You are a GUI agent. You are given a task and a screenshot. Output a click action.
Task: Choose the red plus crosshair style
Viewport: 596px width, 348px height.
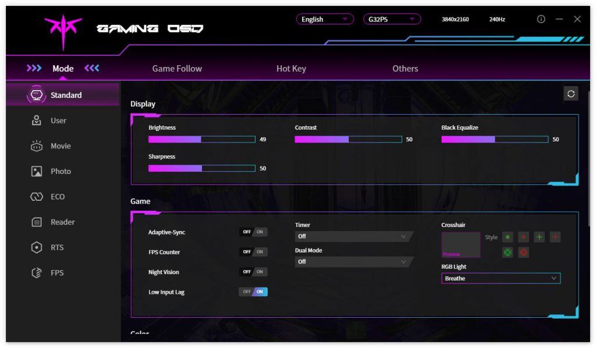[x=555, y=237]
